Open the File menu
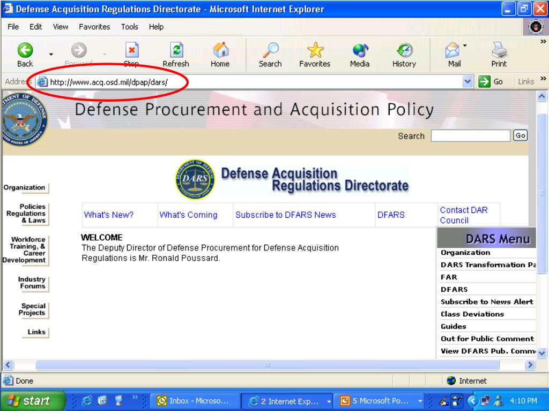 click(13, 27)
